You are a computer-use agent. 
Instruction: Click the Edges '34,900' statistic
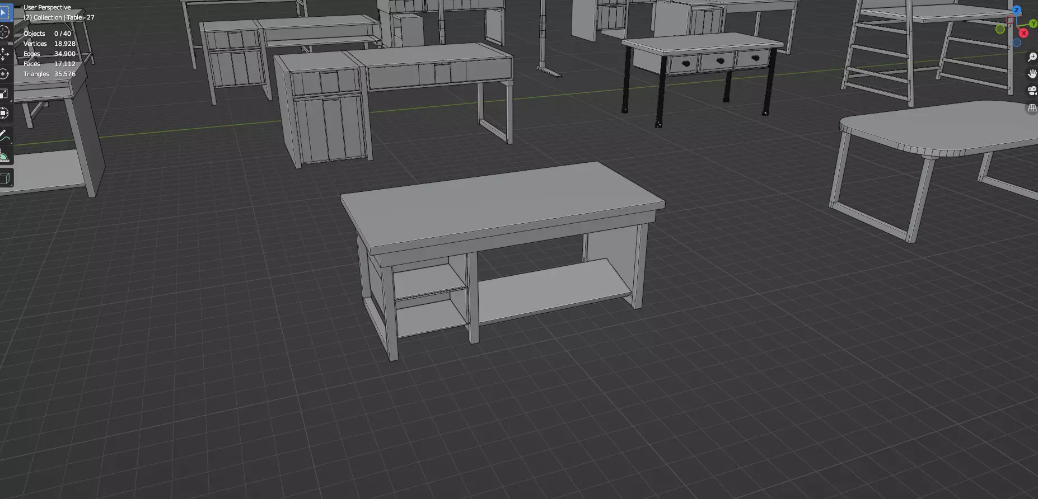64,54
